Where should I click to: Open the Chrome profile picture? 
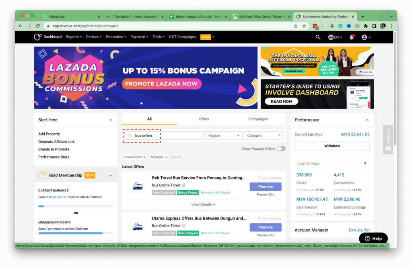coord(383,26)
